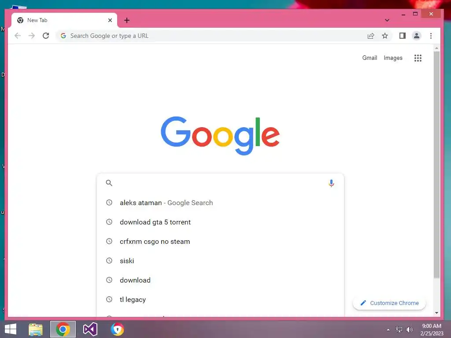The width and height of the screenshot is (451, 338).
Task: Choose suggestion 'download gta 5 torrent'
Action: click(x=220, y=222)
